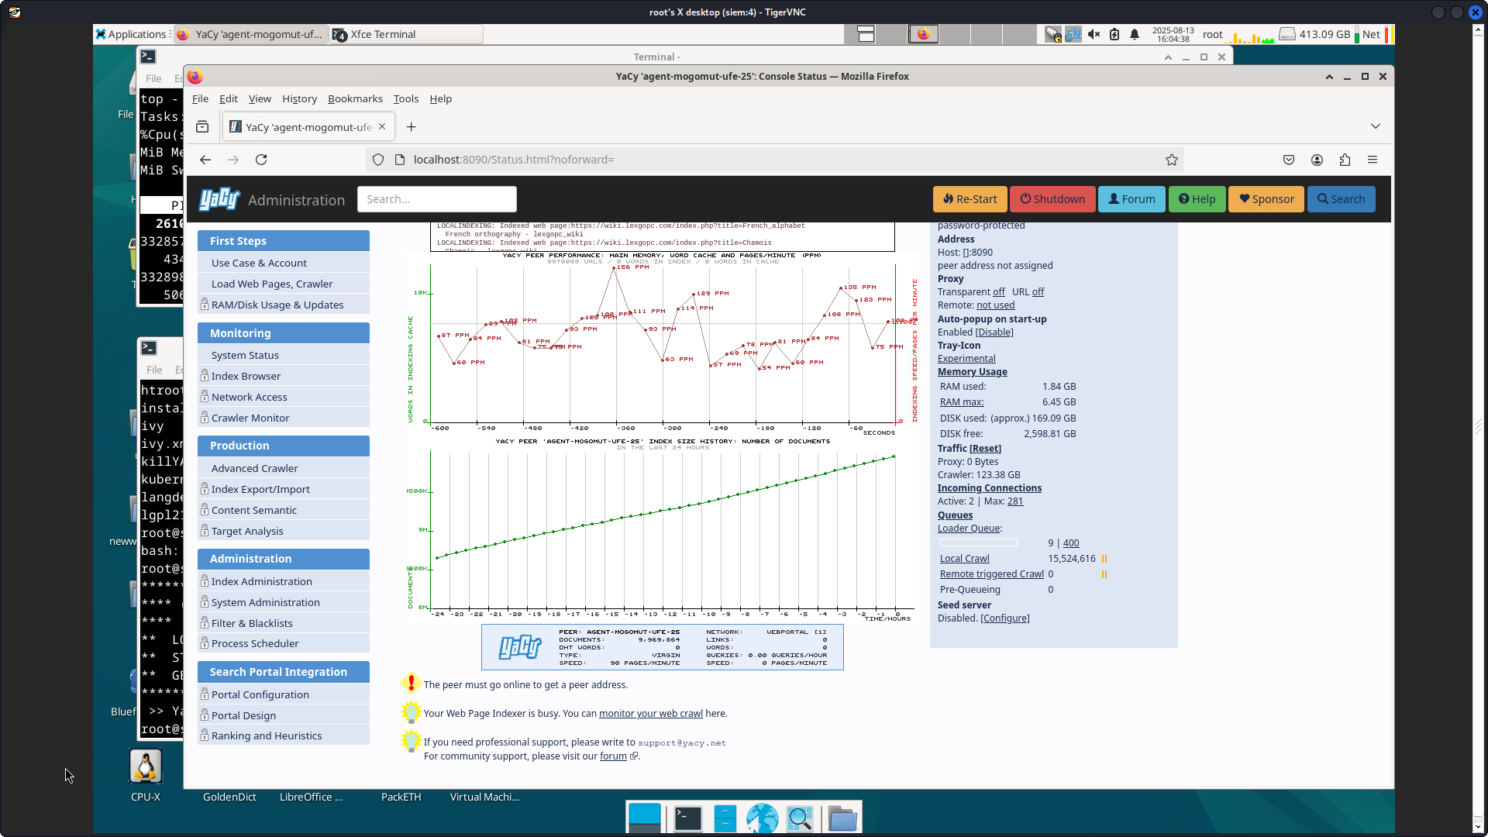Open Firefox hamburger application menu
The width and height of the screenshot is (1488, 837).
click(x=1373, y=160)
